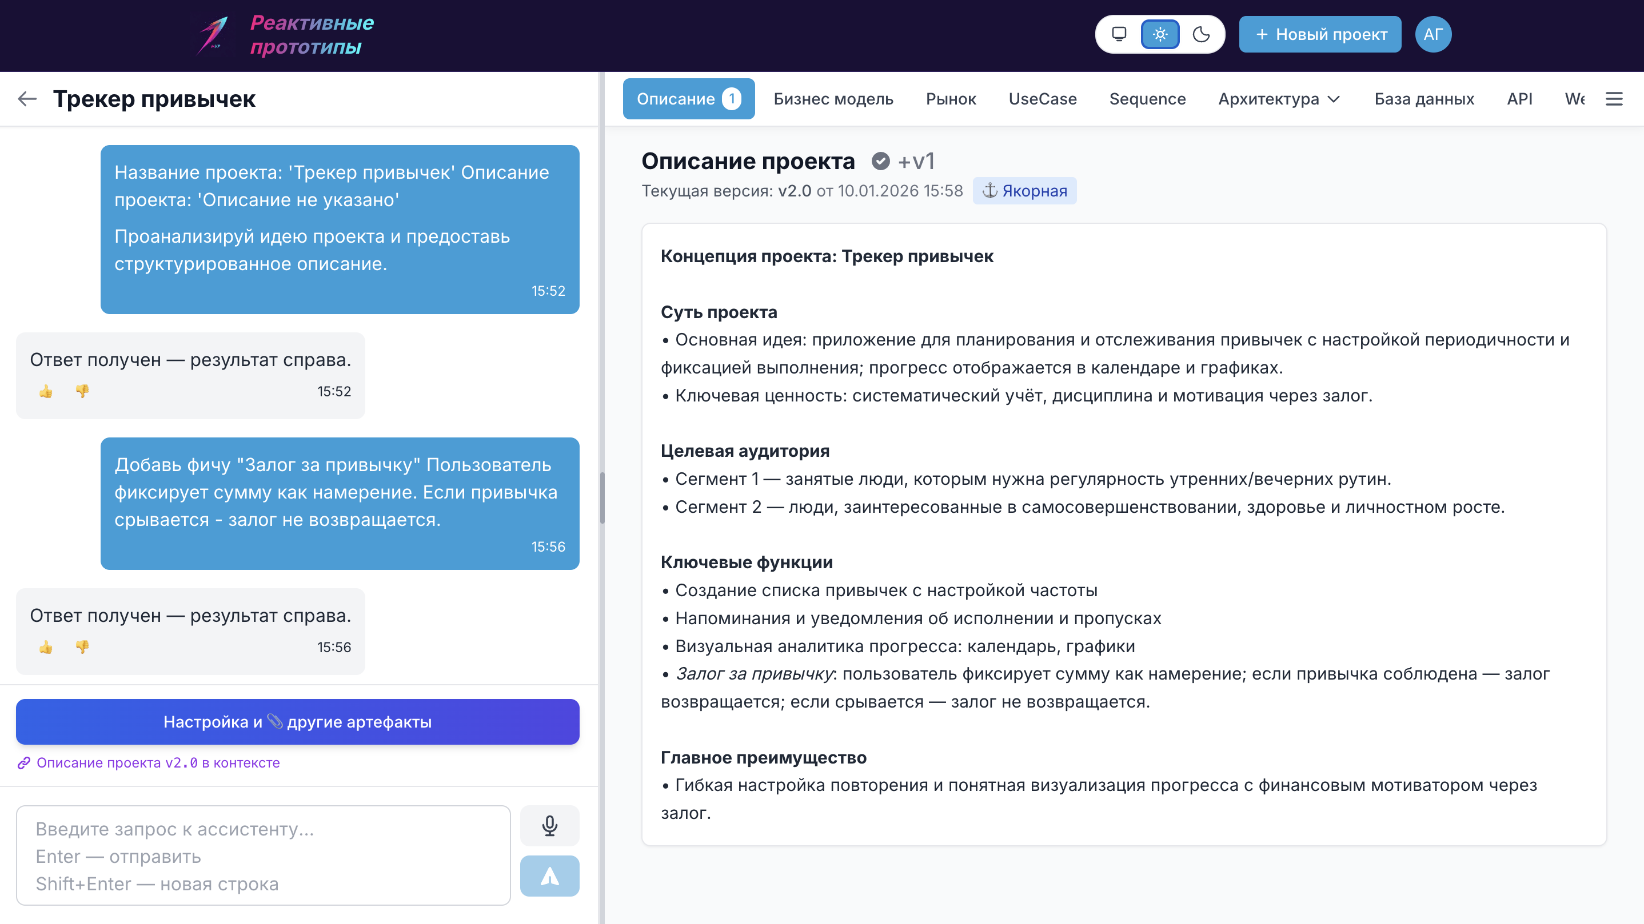
Task: Switch to the Бизнес модель tab
Action: [833, 99]
